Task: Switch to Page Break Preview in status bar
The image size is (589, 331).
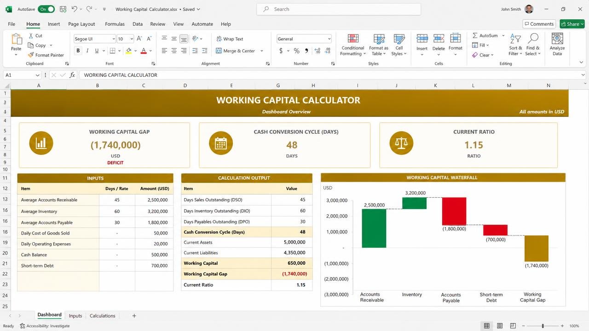Action: (513, 326)
